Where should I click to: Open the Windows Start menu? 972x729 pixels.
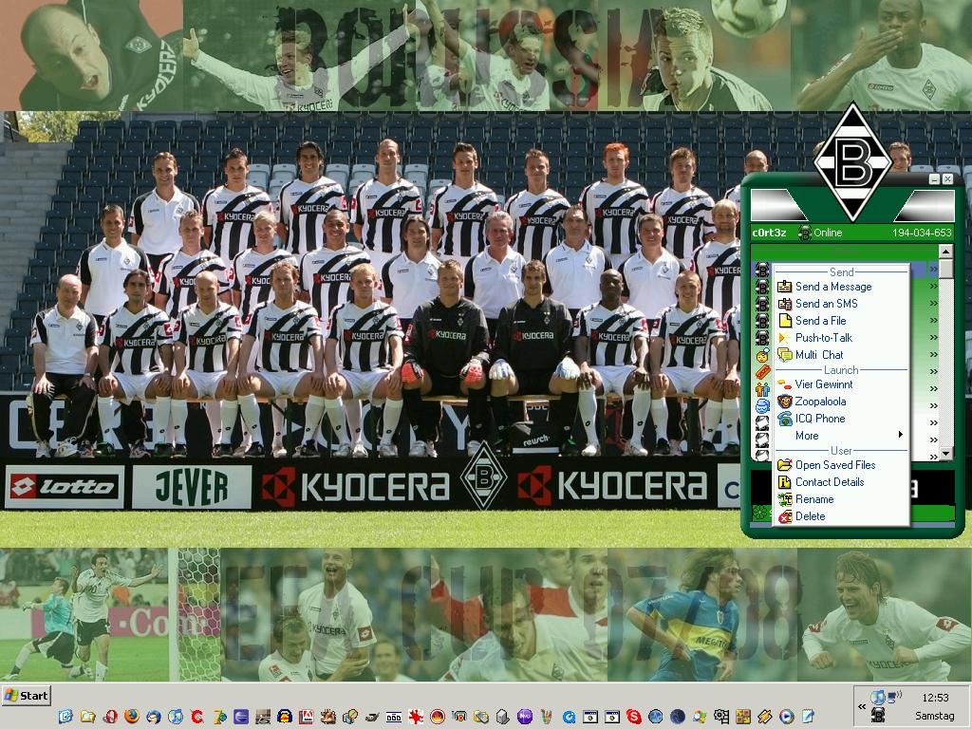26,696
